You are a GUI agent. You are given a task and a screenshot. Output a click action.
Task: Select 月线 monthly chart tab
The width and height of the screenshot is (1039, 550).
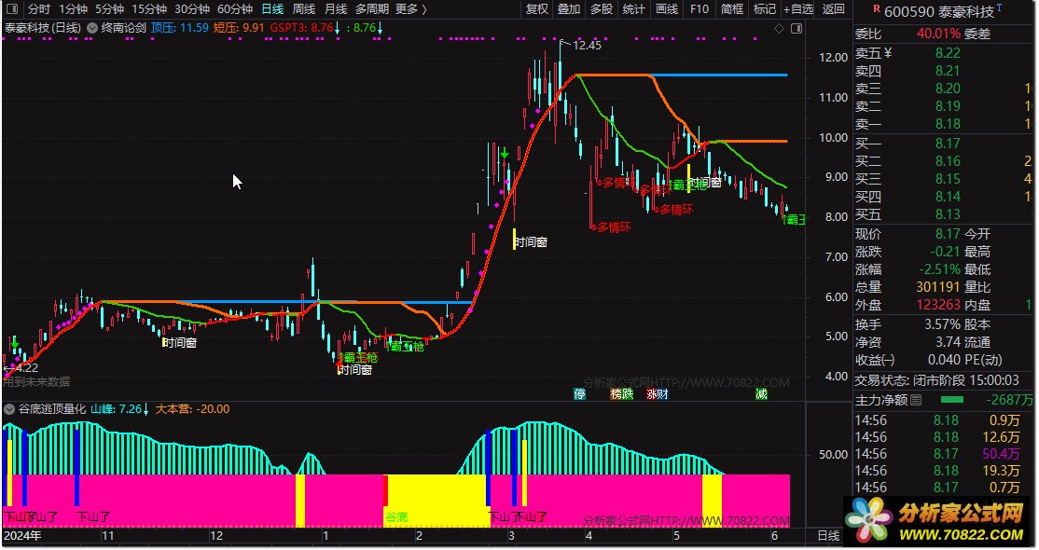[336, 9]
